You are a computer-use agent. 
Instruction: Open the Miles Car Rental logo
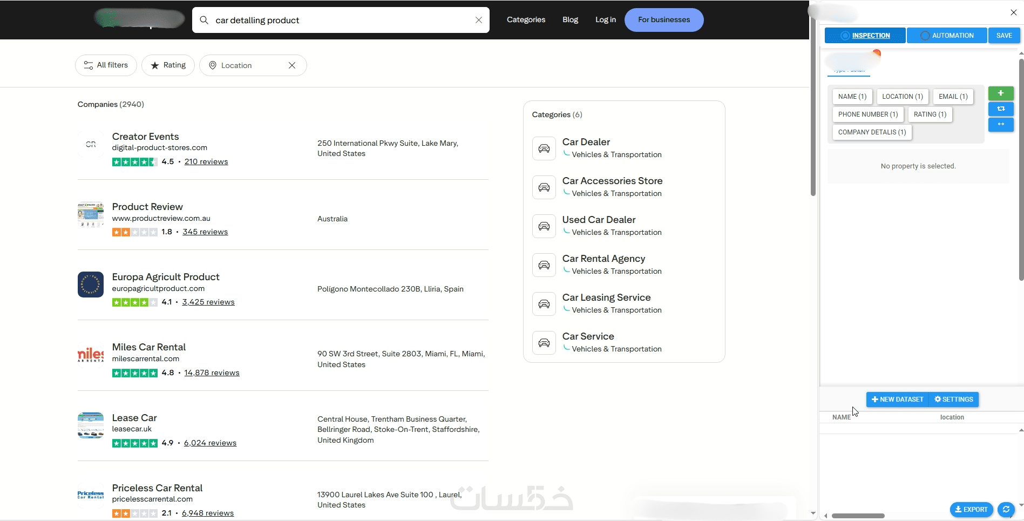91,355
